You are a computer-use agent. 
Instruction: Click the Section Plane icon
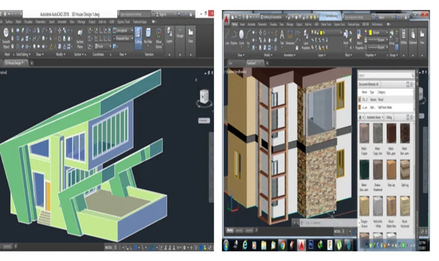coord(80,38)
